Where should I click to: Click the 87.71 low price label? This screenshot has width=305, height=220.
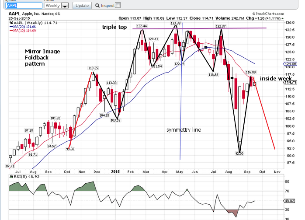pyautogui.click(x=10, y=166)
